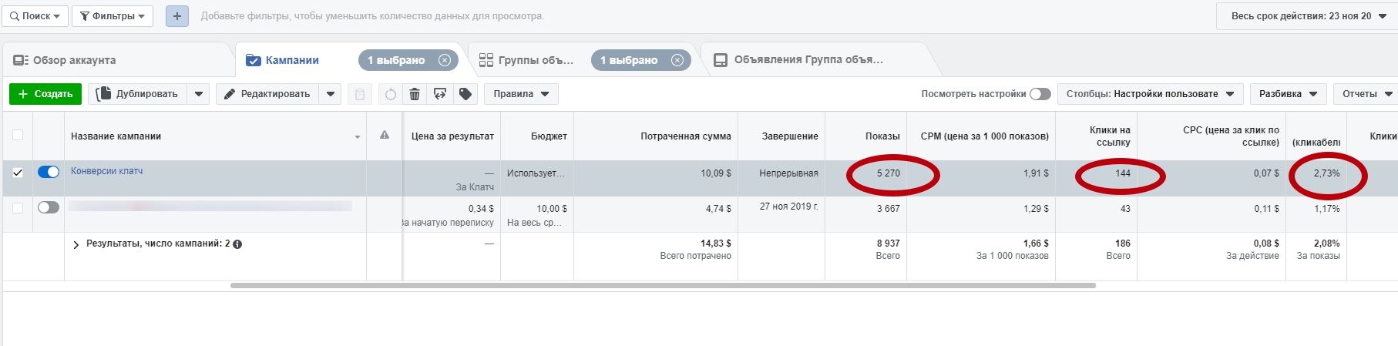Click the tag label icon

(465, 94)
